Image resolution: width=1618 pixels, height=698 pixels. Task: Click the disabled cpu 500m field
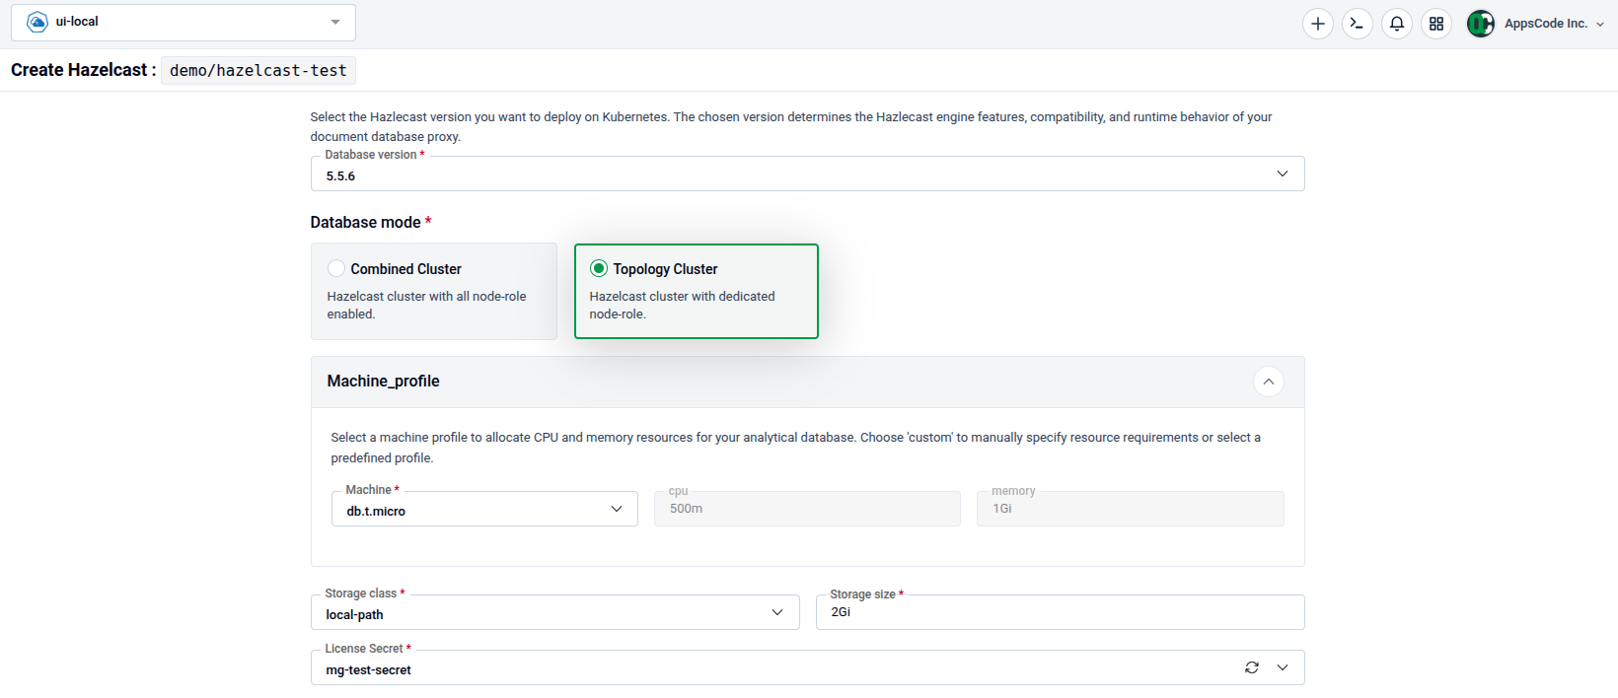click(807, 509)
